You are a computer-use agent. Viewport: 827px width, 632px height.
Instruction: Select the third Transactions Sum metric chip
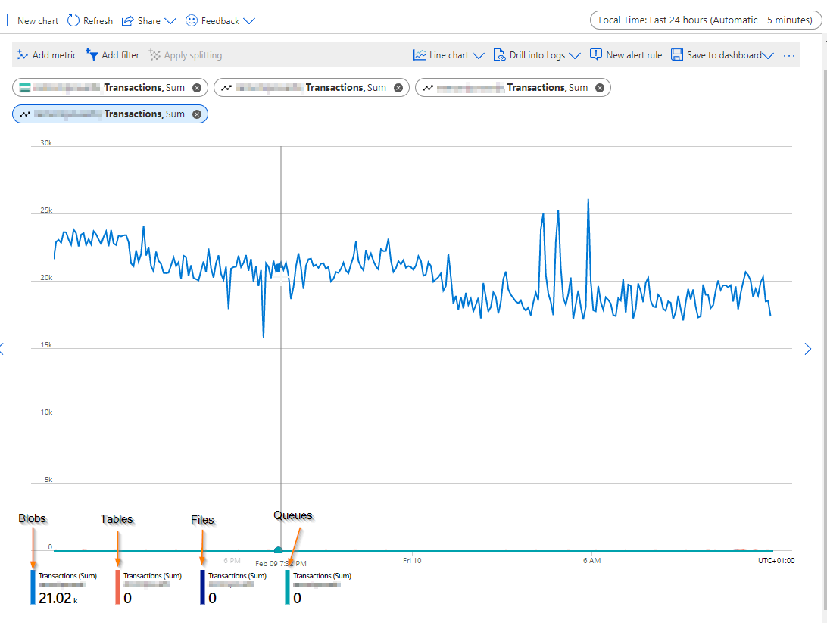(x=513, y=88)
